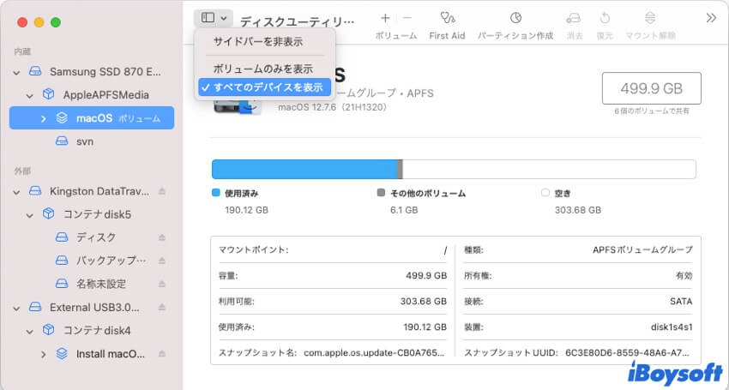Select the バックアップ volume row

point(92,261)
